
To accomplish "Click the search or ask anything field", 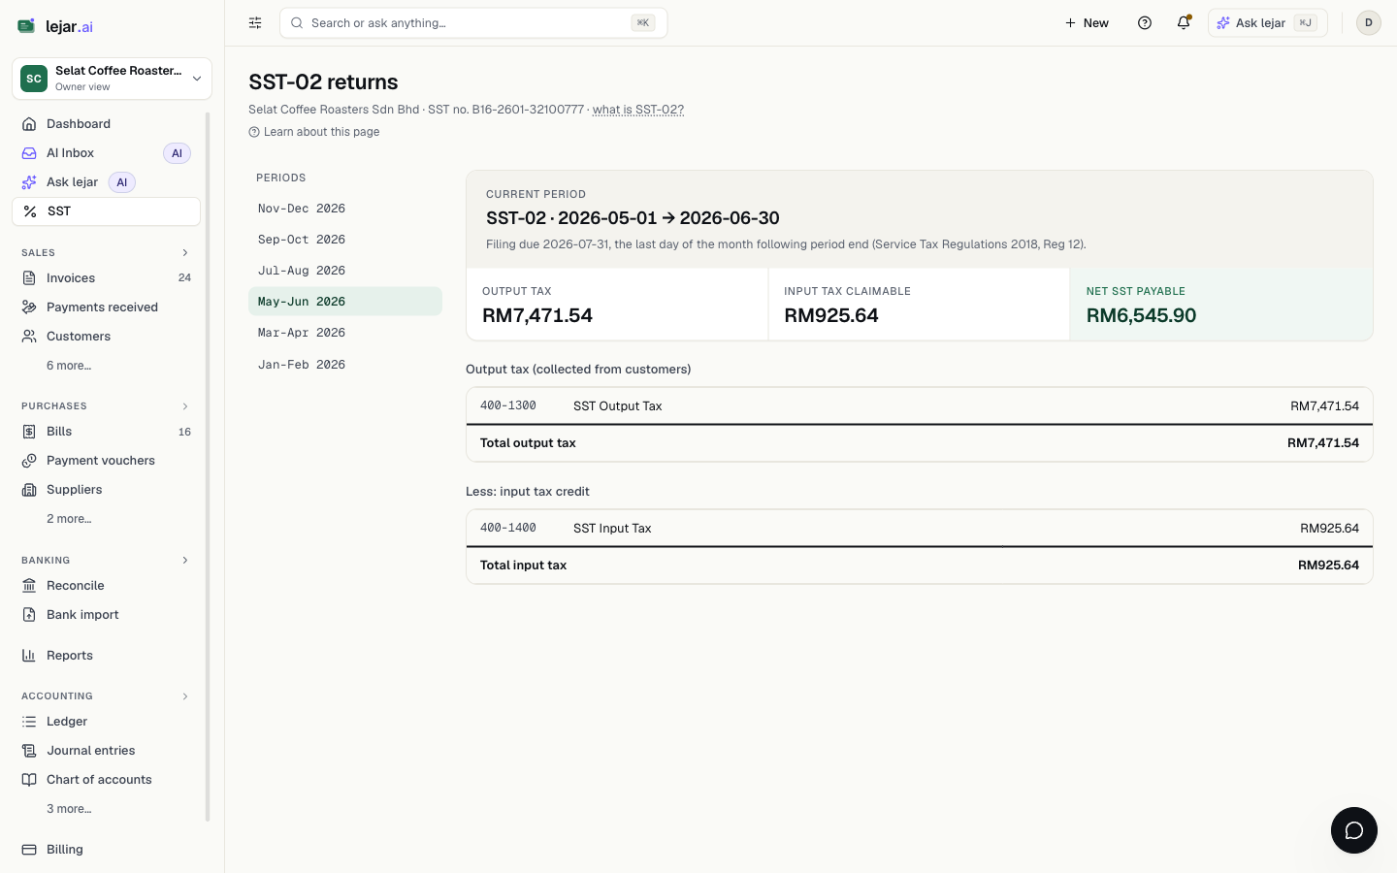I will pos(473,22).
